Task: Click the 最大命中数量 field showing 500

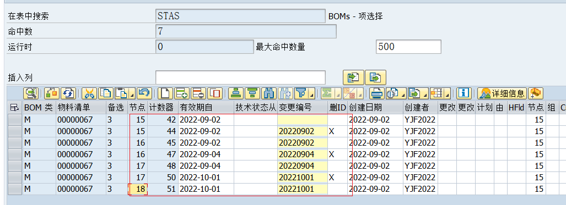Action: [408, 47]
